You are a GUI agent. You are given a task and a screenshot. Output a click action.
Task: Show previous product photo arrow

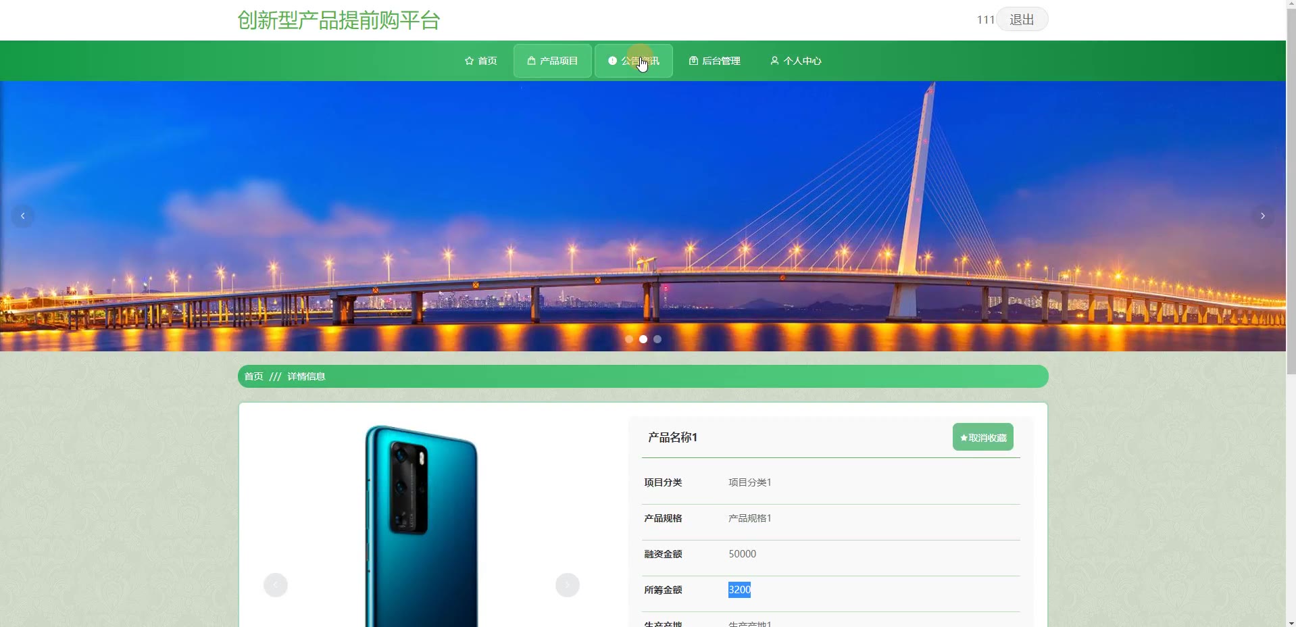(276, 585)
